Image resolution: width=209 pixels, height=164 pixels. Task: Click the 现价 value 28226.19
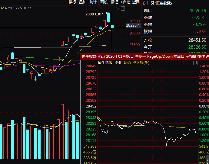(x=197, y=11)
